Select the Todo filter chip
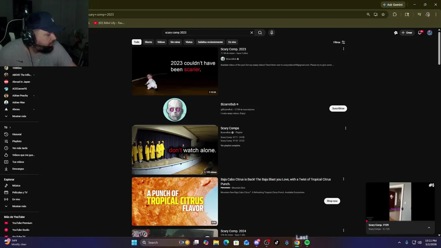Screen dimensions: 441x248 [137, 42]
